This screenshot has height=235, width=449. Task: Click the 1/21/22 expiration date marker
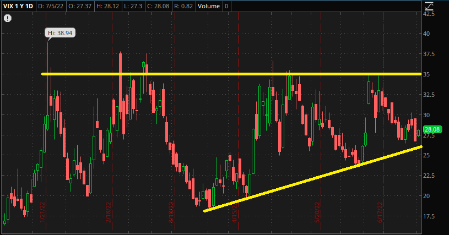tap(42, 212)
